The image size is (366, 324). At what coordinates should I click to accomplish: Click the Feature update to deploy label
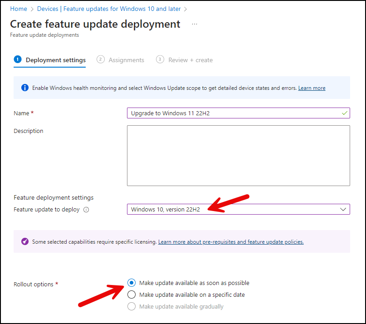coord(46,210)
